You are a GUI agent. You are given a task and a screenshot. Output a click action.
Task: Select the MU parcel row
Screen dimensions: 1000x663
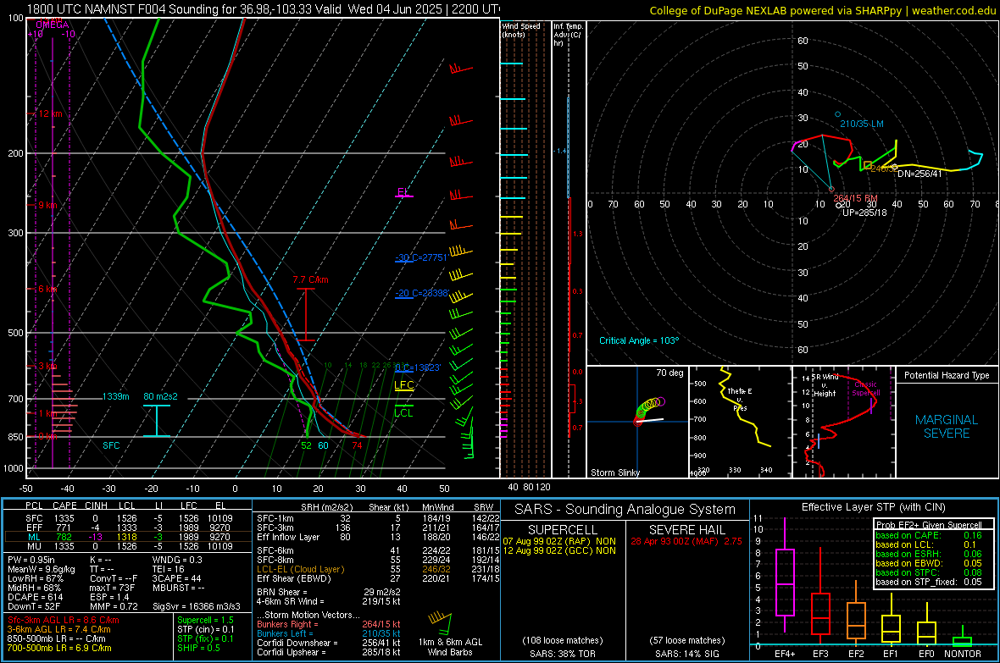click(x=128, y=546)
